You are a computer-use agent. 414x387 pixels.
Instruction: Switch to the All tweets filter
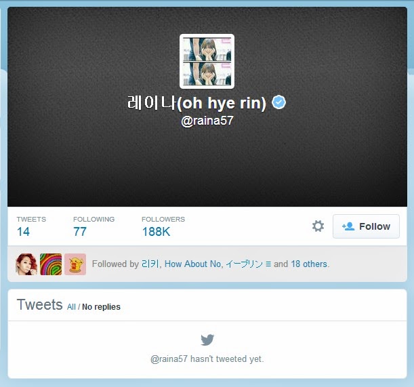click(71, 307)
